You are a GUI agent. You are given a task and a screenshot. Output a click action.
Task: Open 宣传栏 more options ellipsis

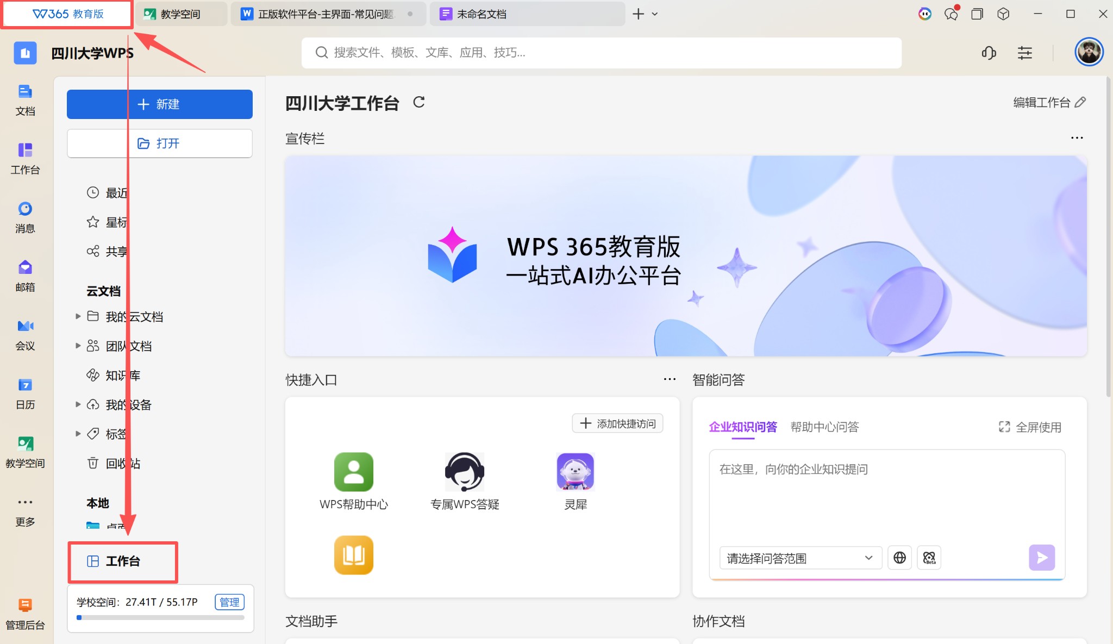click(x=1077, y=138)
